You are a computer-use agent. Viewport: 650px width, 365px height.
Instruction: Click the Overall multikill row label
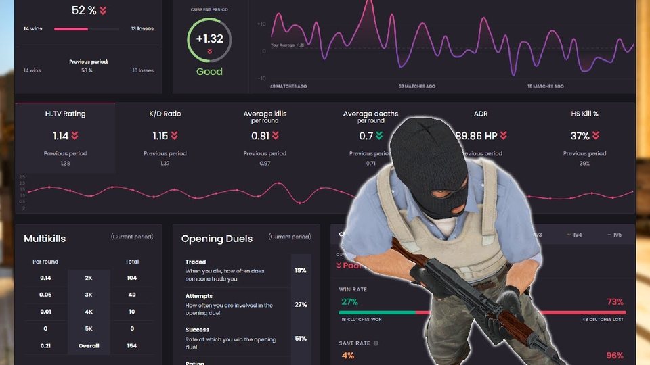89,346
